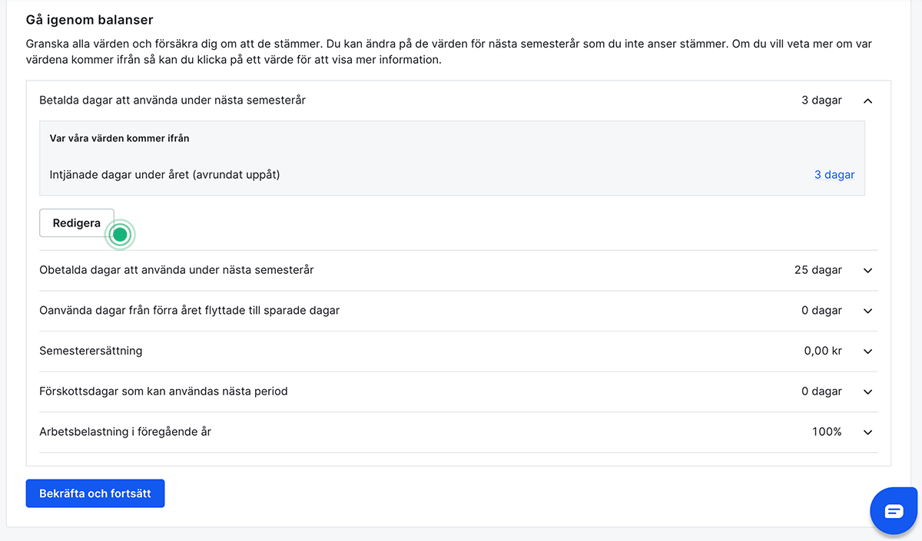Click the Förskottsdagar row label
The image size is (922, 541).
coord(163,391)
